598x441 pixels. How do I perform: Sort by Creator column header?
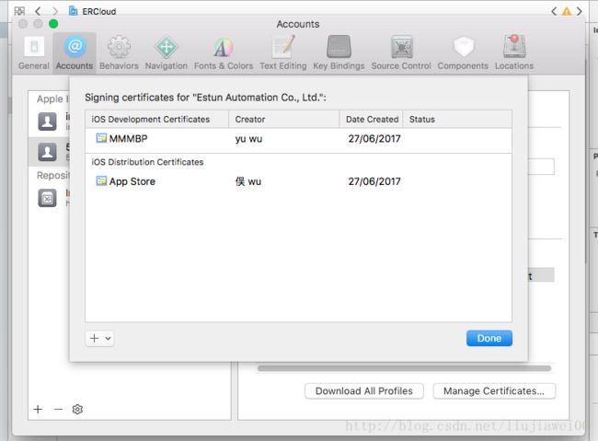(284, 119)
